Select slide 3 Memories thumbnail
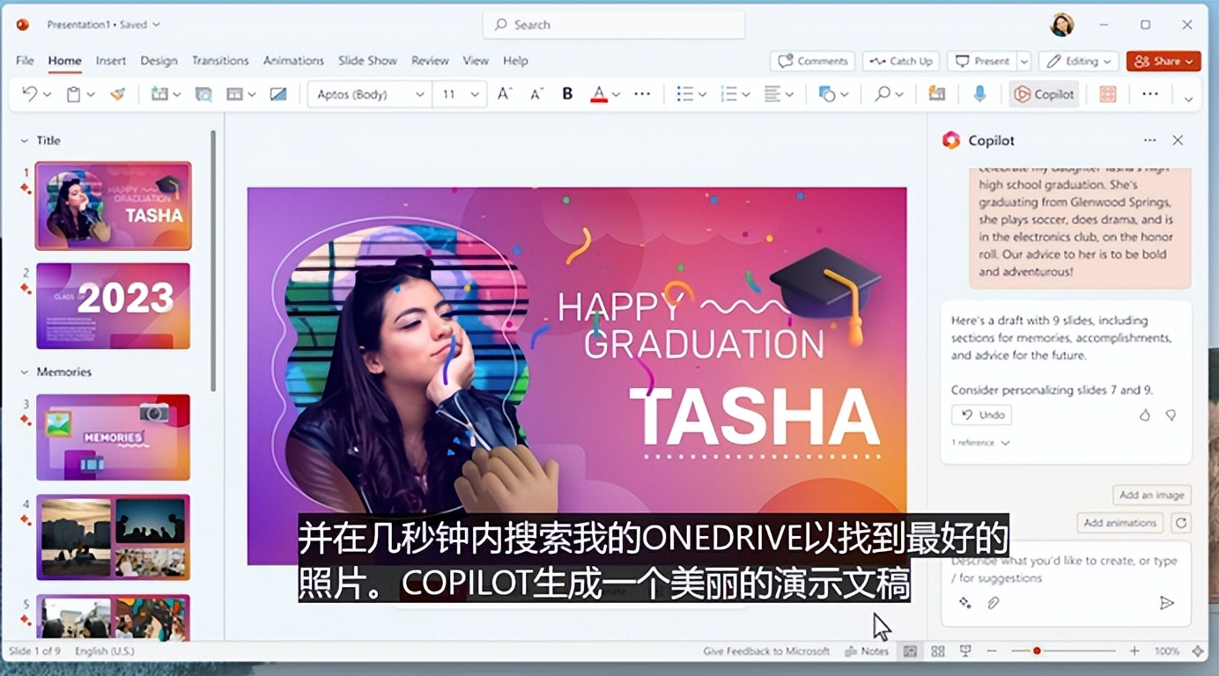The width and height of the screenshot is (1219, 676). click(113, 437)
